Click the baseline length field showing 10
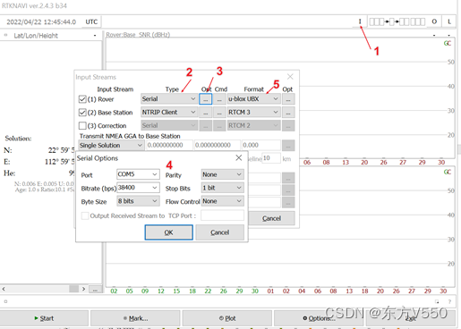 tap(271, 158)
